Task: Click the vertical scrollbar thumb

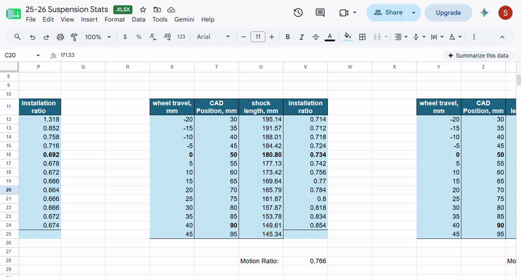Action: click(519, 80)
